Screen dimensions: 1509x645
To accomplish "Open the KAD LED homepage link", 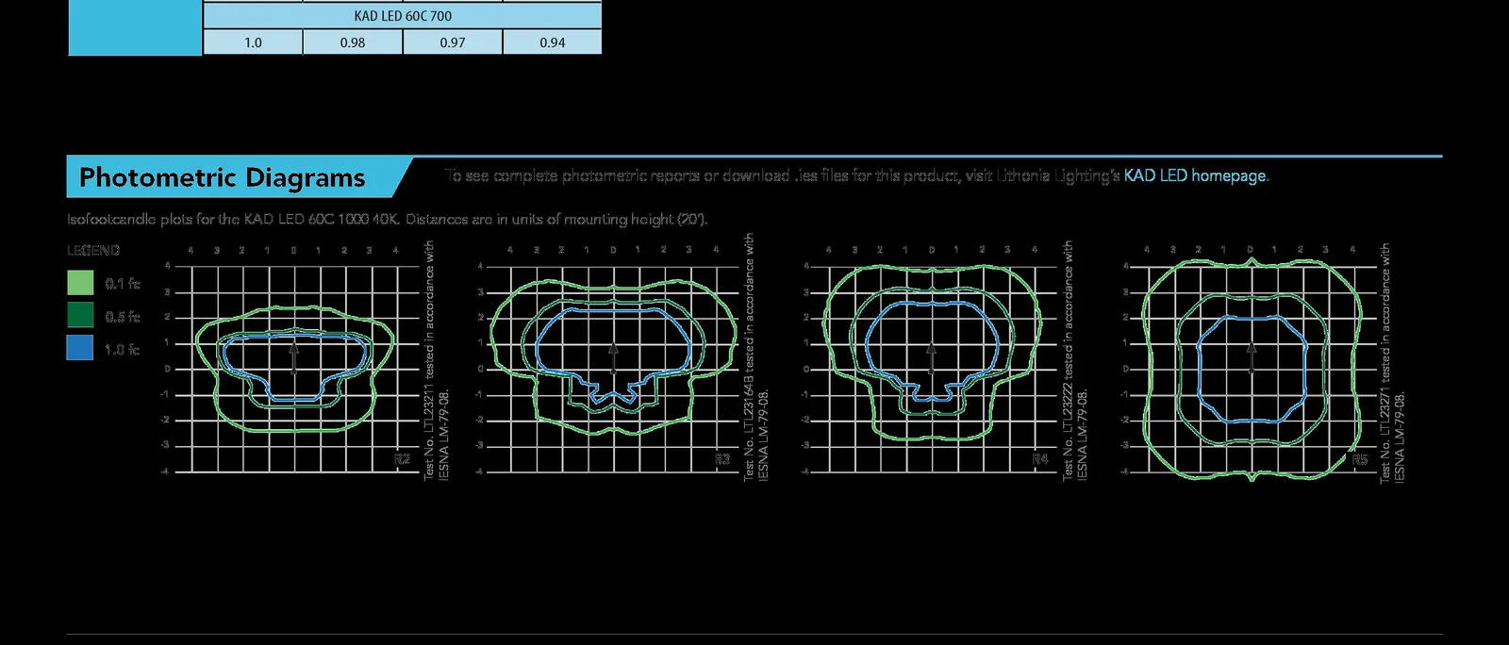I will click(1196, 175).
